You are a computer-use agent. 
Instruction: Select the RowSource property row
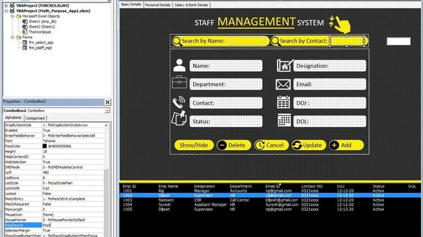[x=54, y=225]
